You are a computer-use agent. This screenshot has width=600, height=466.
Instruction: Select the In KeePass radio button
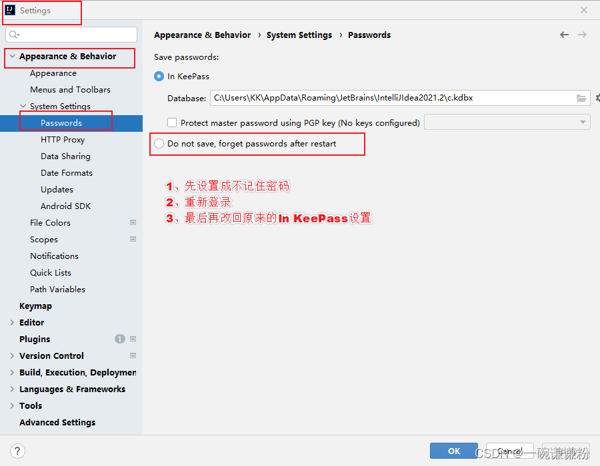(159, 77)
